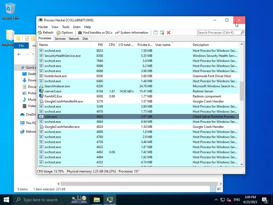Screen dimensions: 273x205
Task: Show hidden tray icons chevron
Action: (216, 200)
